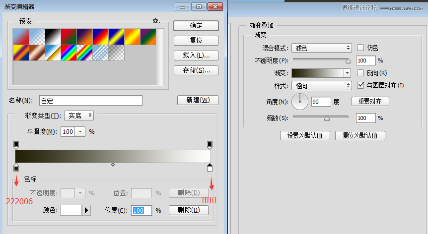This screenshot has width=428, height=234.
Task: Click the gradient midpoint diamond
Action: pyautogui.click(x=113, y=165)
